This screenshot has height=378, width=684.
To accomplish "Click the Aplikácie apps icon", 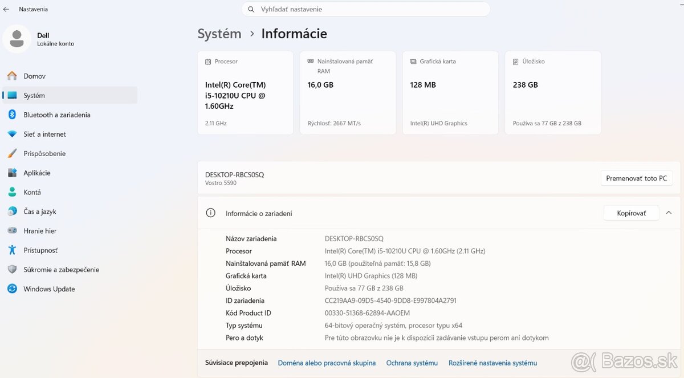I will point(12,173).
